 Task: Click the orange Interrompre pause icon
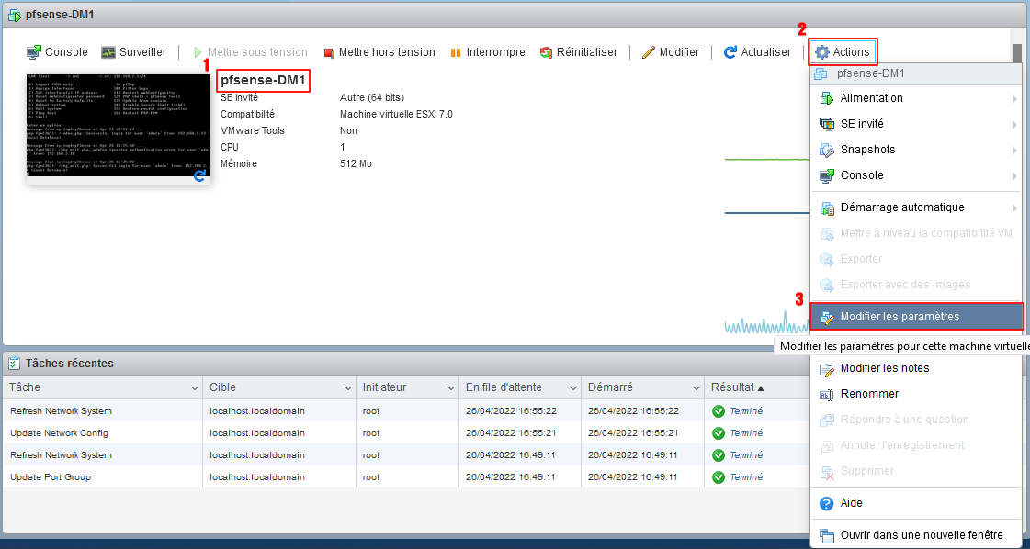pos(456,53)
